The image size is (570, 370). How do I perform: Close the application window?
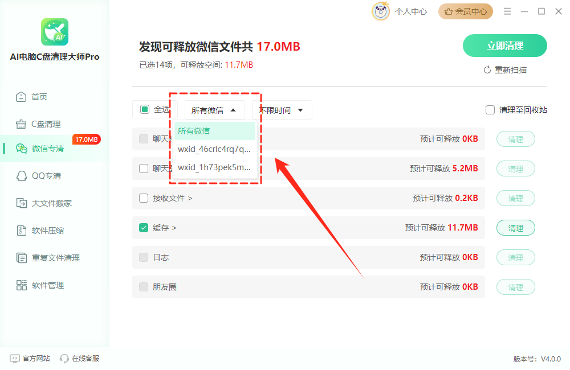coord(559,11)
